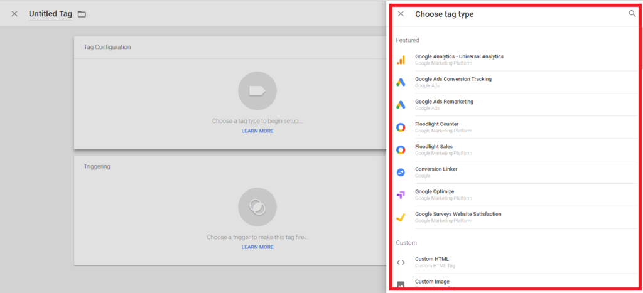643x293 pixels.
Task: Click the Floodlight Counter ring icon
Action: click(401, 127)
